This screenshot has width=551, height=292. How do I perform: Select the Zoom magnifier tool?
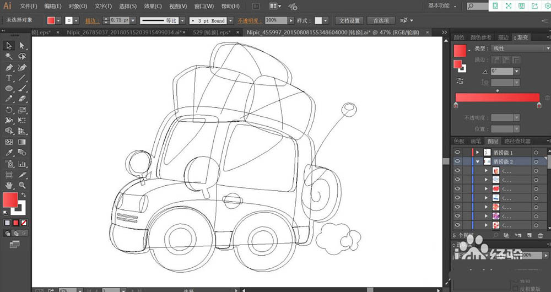pos(22,185)
